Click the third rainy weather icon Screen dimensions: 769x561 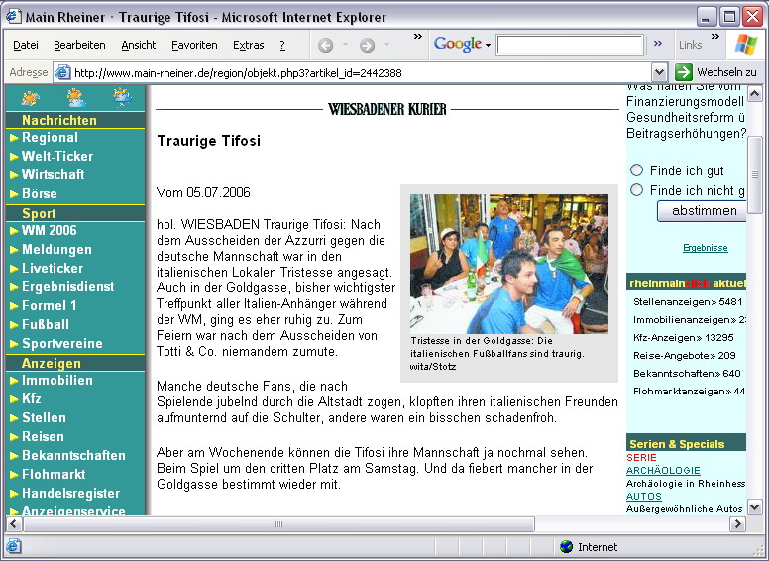(x=122, y=97)
